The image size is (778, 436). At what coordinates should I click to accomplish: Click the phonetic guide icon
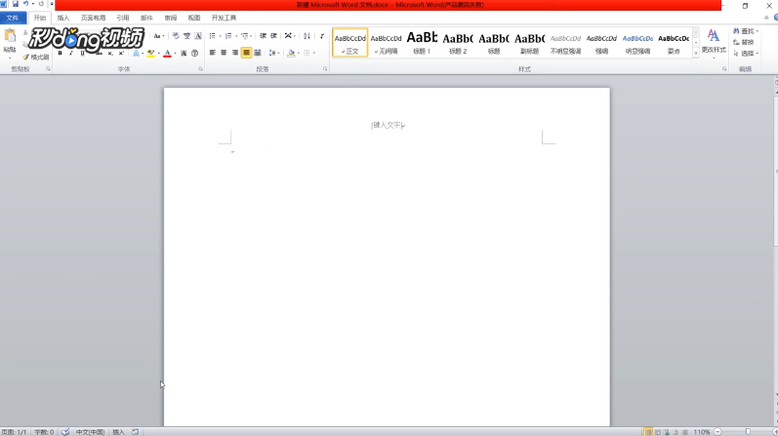[187, 36]
